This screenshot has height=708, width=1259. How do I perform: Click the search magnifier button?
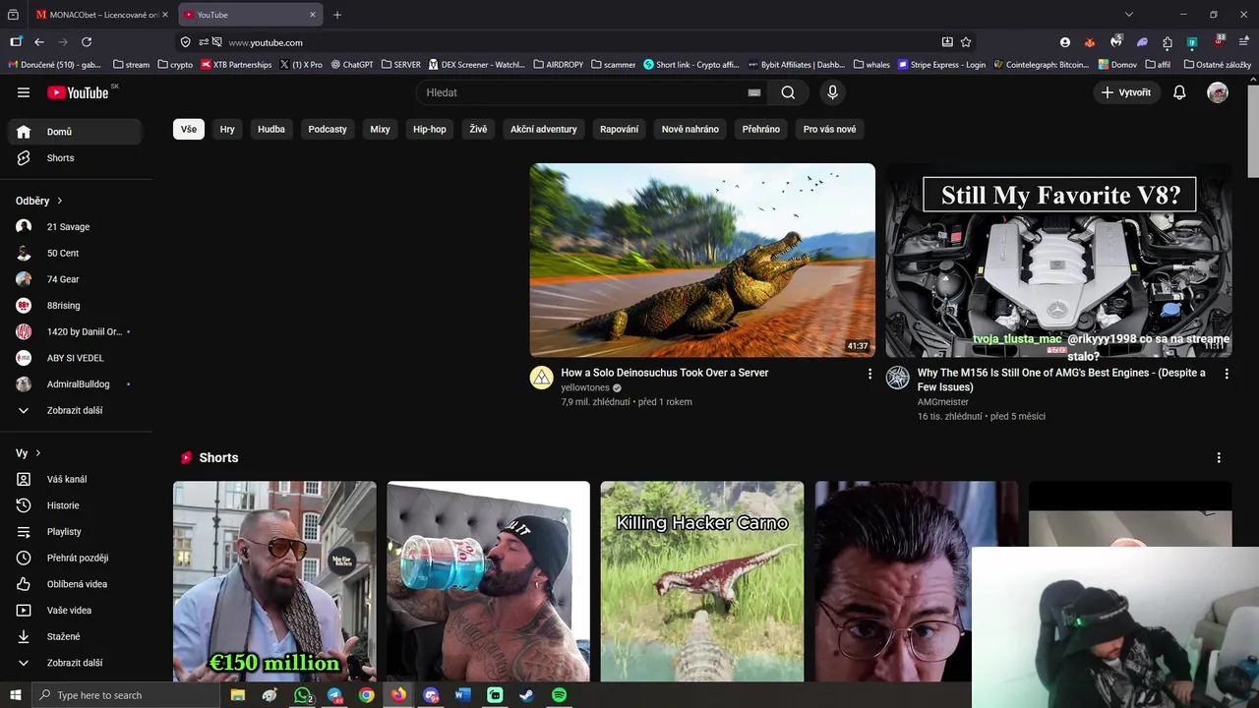tap(788, 92)
